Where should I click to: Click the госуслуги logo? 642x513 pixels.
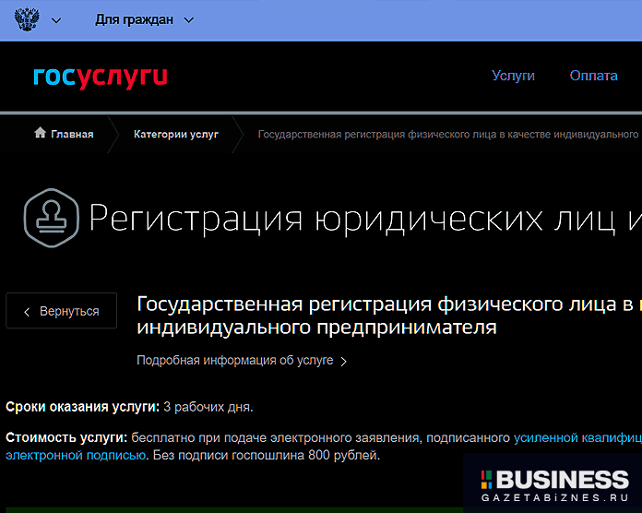point(101,76)
